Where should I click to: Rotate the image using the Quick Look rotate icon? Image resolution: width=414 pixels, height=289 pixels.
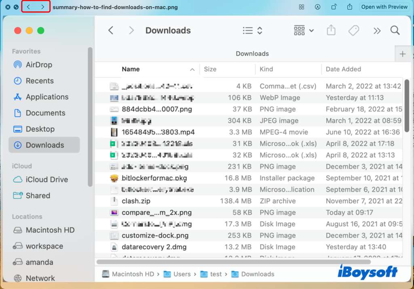[x=334, y=7]
